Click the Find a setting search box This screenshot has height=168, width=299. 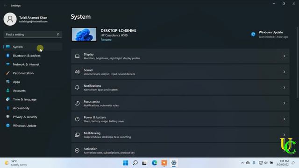point(33,35)
